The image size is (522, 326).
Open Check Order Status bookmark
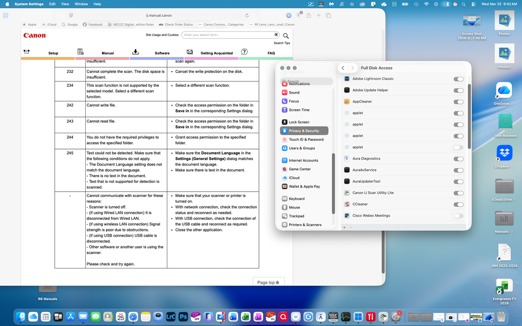[176, 25]
